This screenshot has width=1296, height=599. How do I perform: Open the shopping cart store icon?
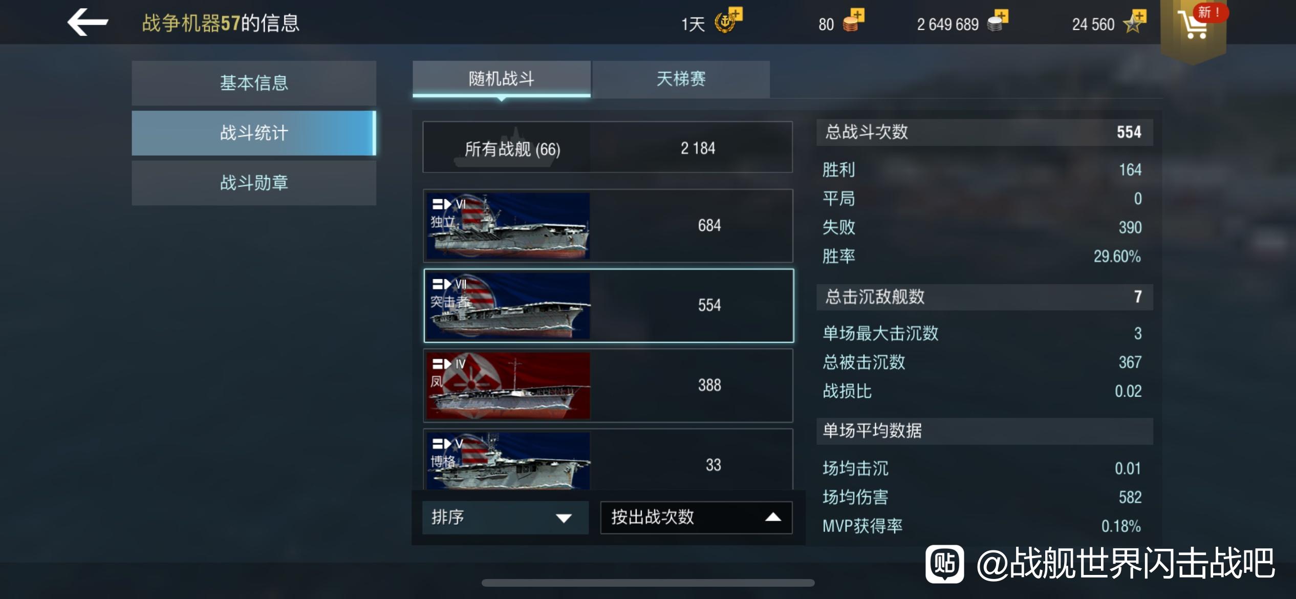(x=1194, y=26)
